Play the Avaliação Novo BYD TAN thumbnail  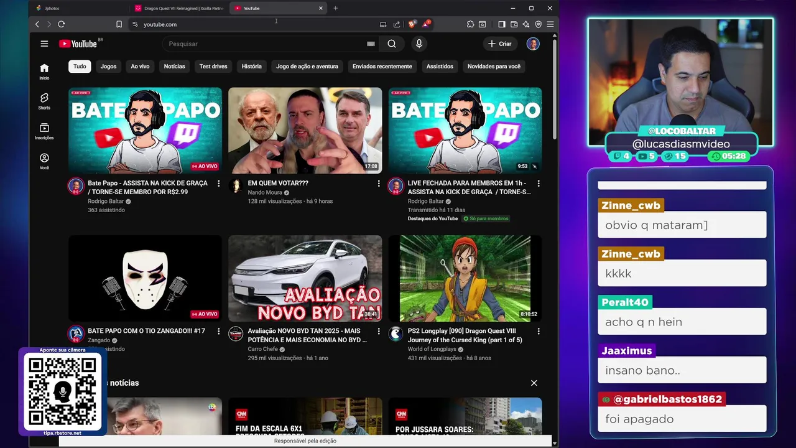(305, 278)
